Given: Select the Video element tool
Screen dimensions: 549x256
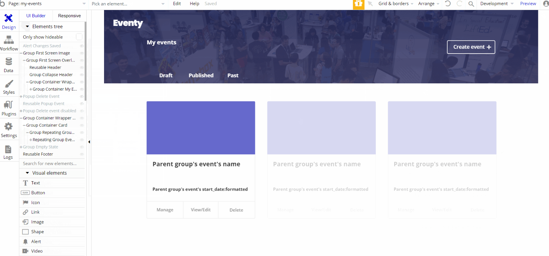Looking at the screenshot, I should coord(52,251).
